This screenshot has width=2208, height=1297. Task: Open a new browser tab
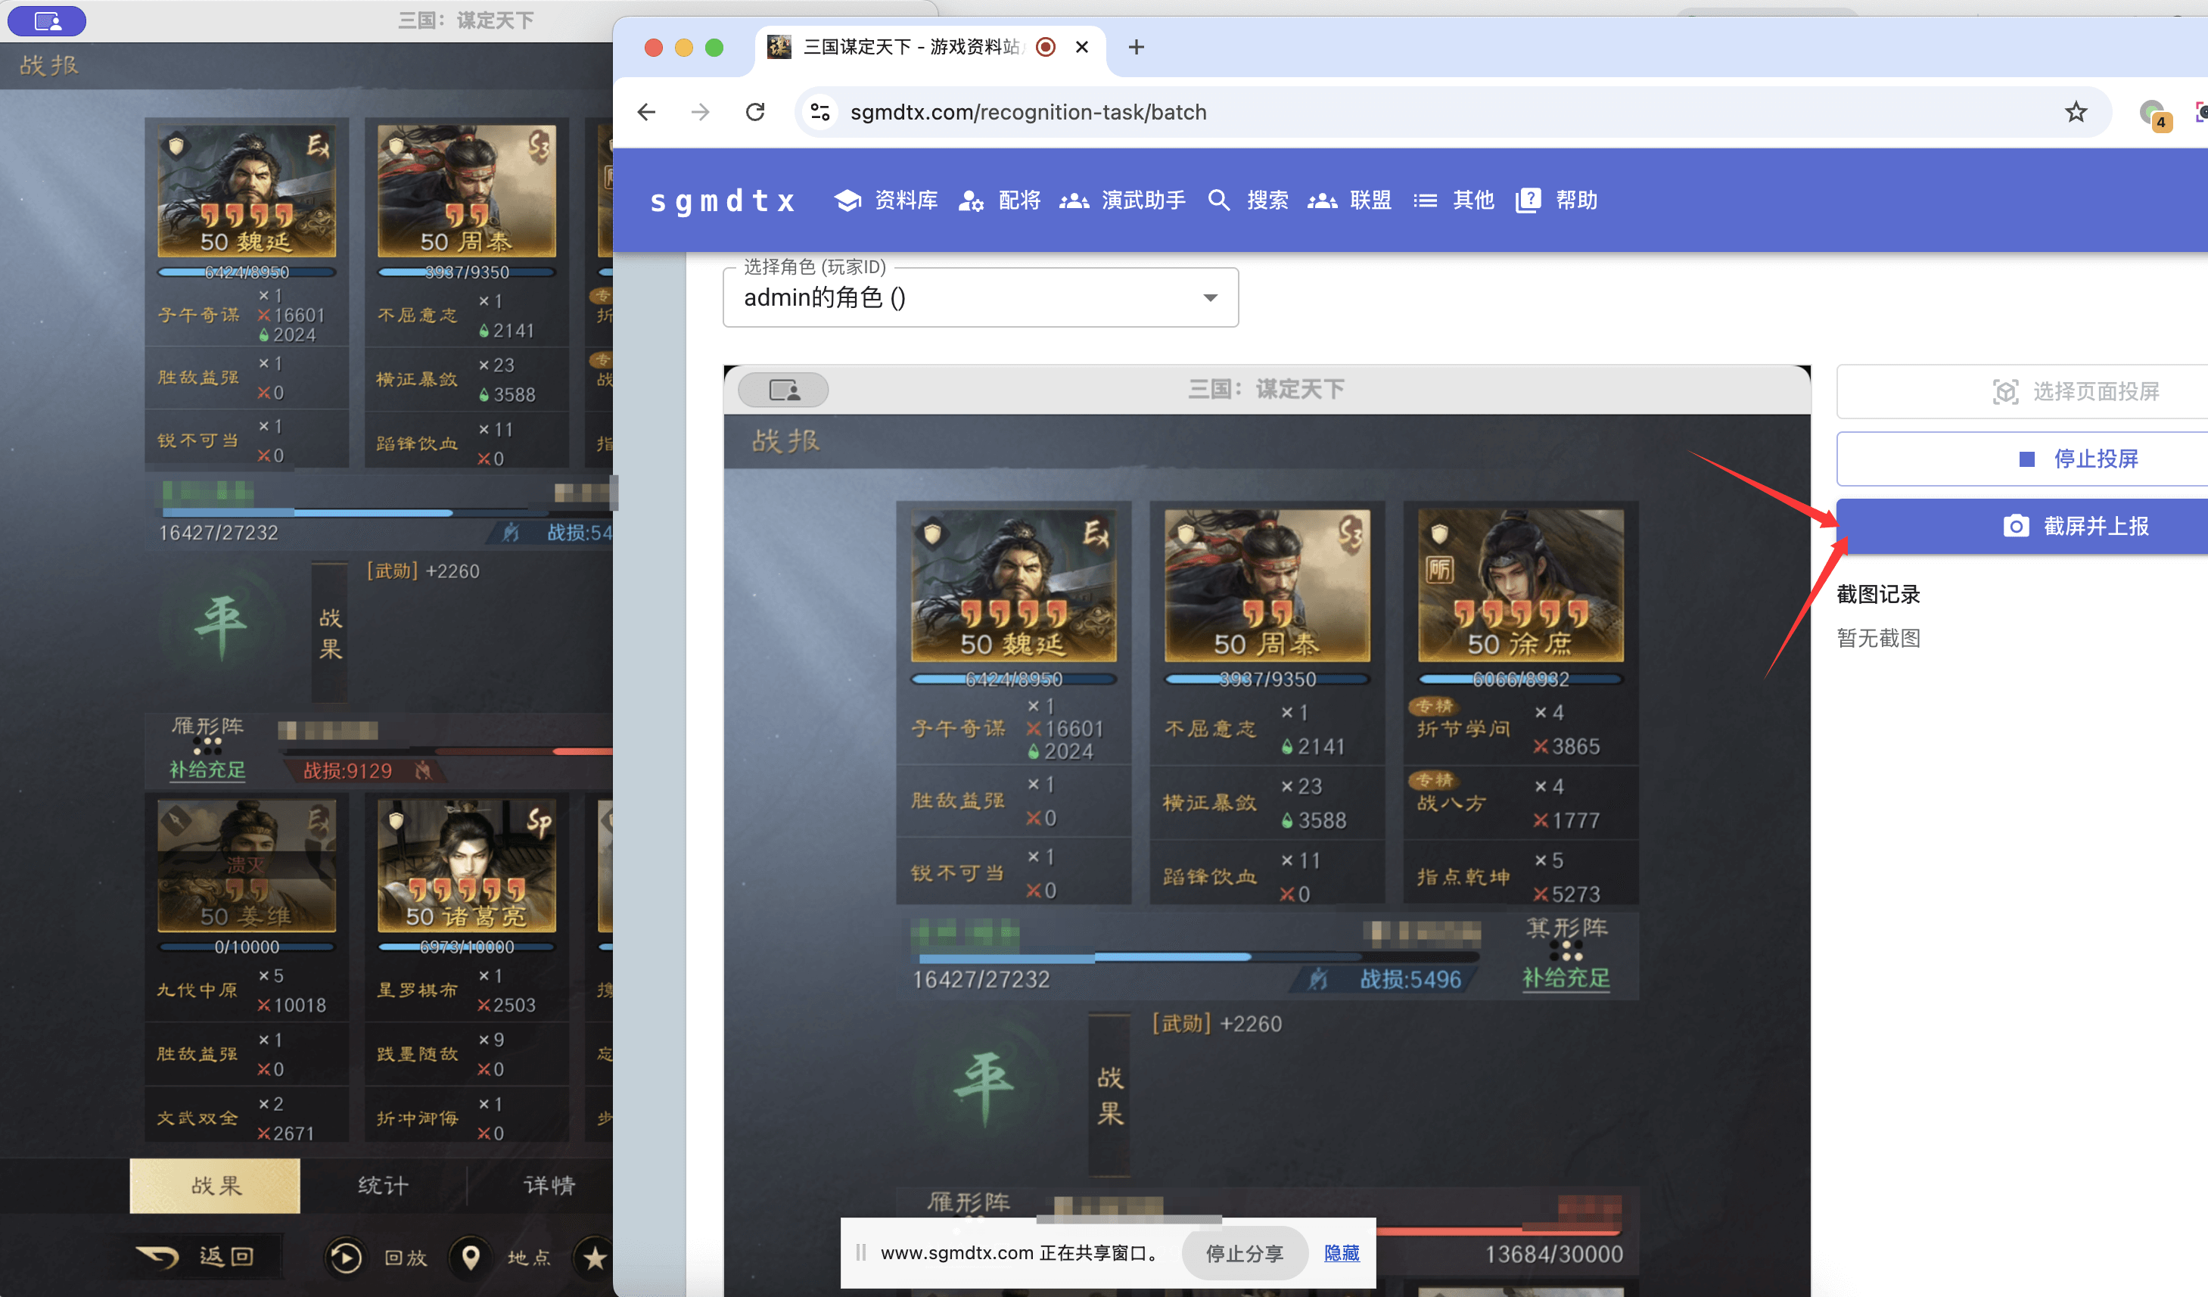1137,48
